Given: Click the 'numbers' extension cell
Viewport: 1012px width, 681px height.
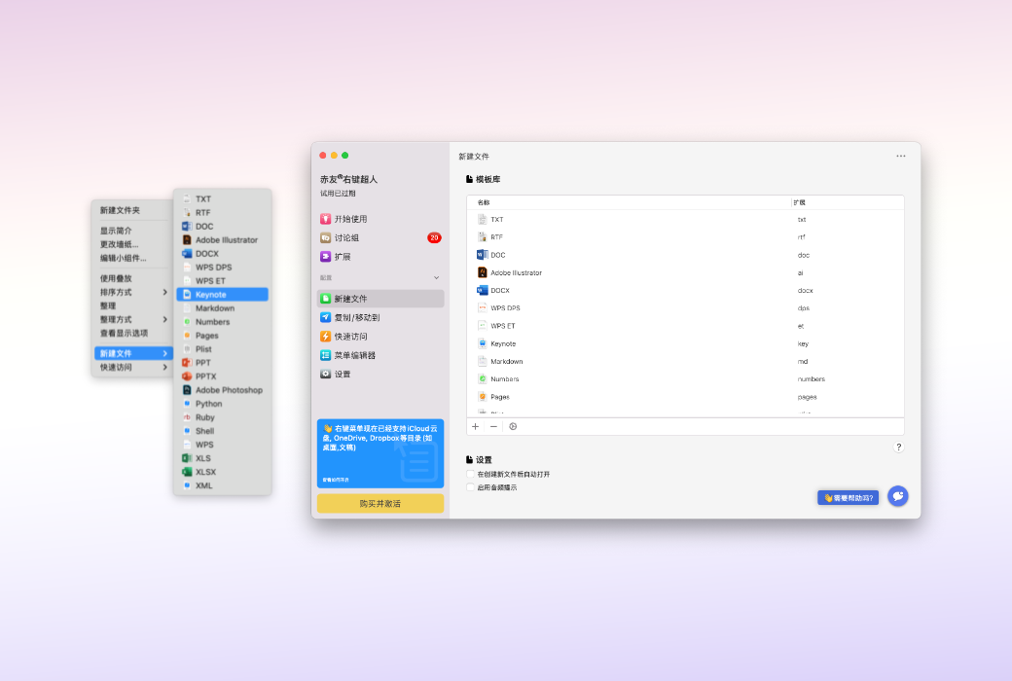Looking at the screenshot, I should [812, 378].
